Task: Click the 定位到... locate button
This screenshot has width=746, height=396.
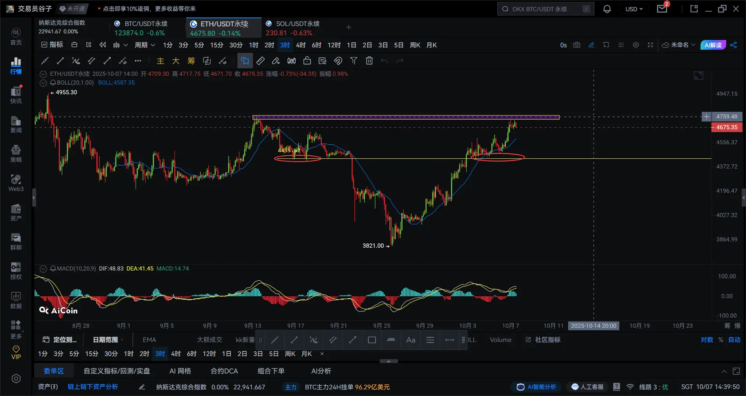Action: 60,340
